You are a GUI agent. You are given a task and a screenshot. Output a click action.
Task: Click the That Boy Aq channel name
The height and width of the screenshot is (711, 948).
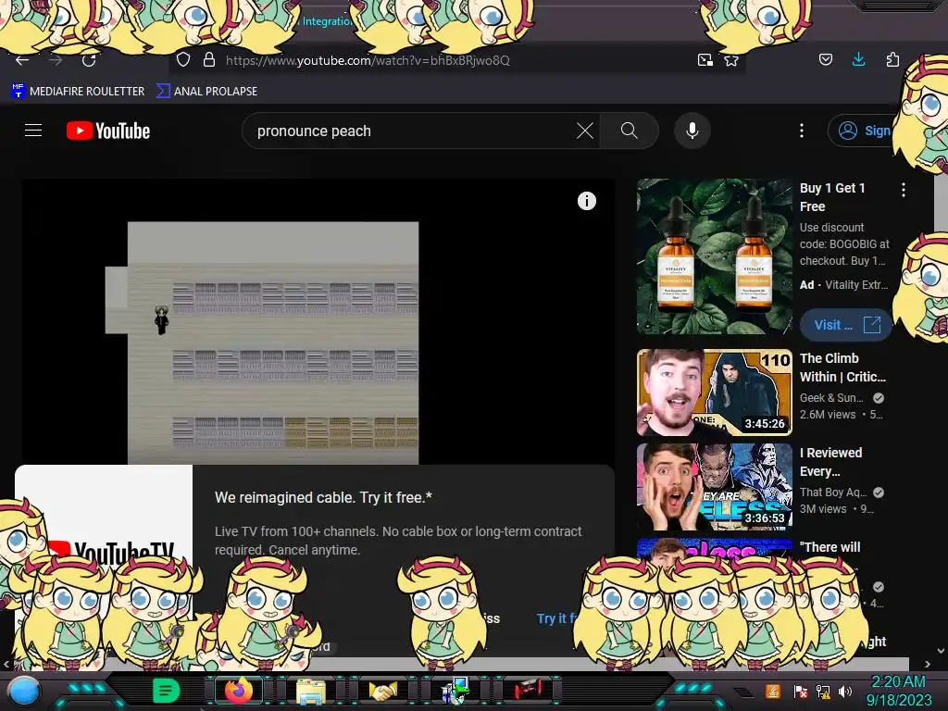tap(833, 493)
